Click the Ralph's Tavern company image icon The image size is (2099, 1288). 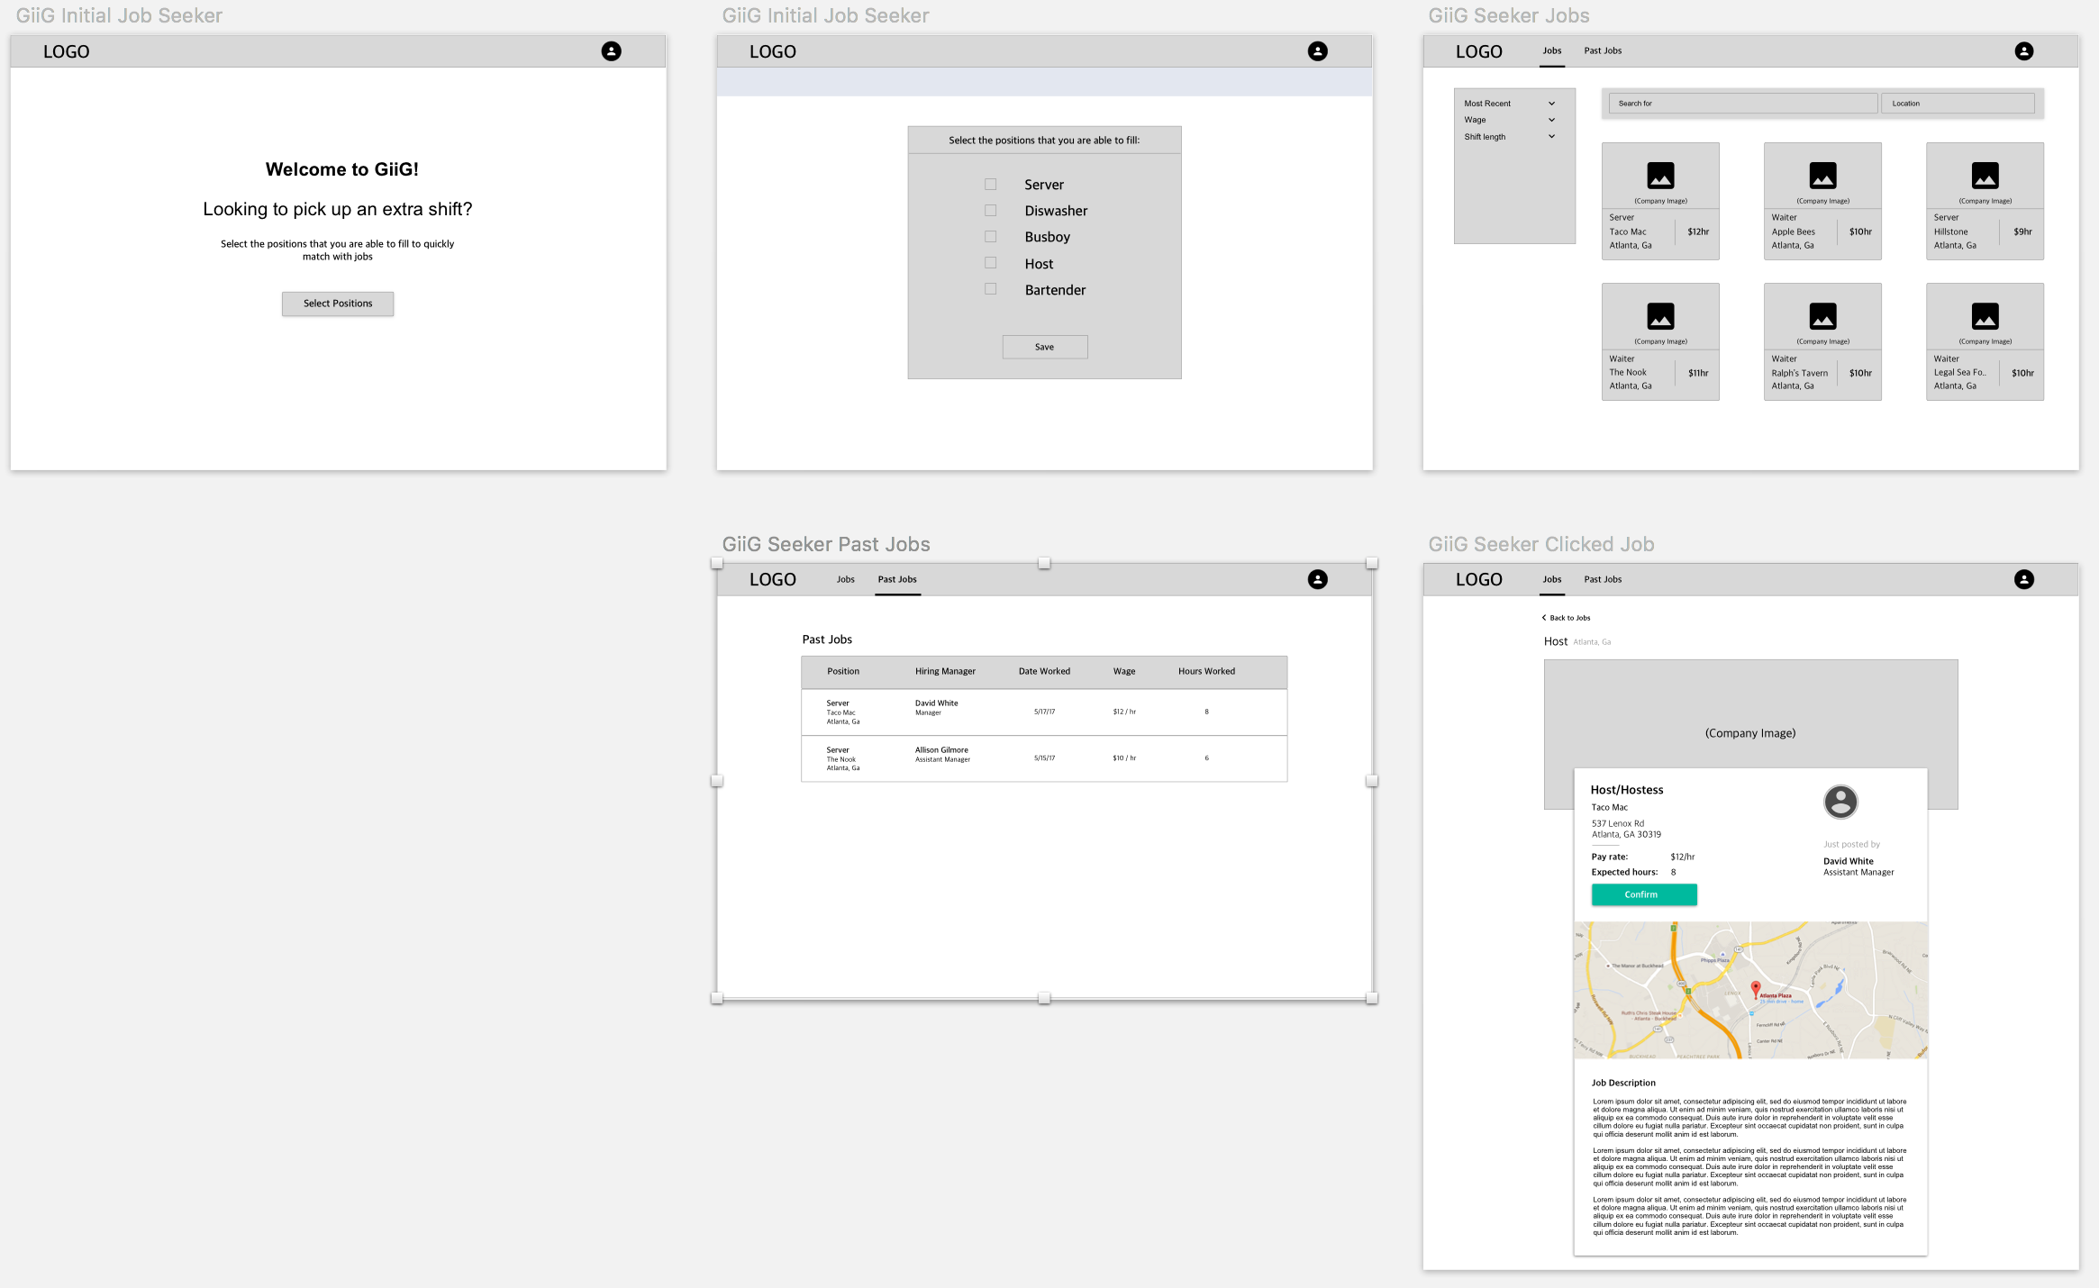(x=1822, y=316)
